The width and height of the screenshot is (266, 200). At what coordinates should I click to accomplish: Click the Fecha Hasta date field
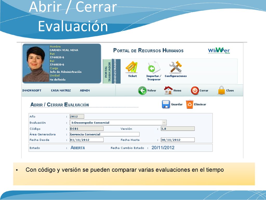(x=178, y=140)
